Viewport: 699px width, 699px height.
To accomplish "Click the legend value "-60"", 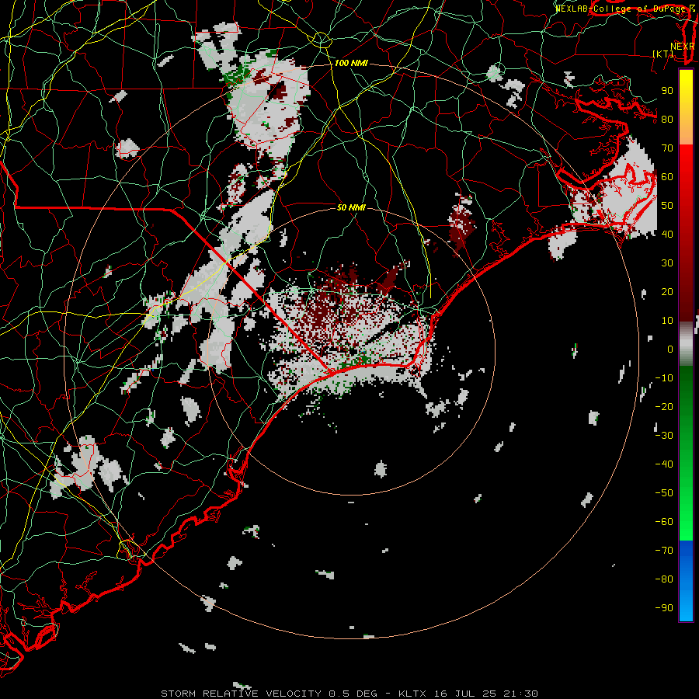I will click(664, 522).
